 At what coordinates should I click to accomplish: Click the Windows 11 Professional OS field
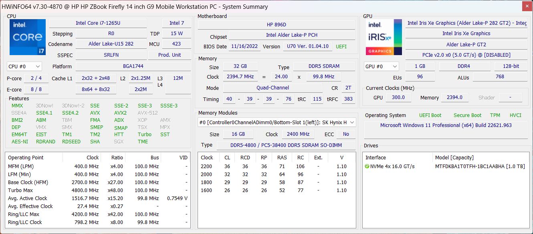pos(446,125)
